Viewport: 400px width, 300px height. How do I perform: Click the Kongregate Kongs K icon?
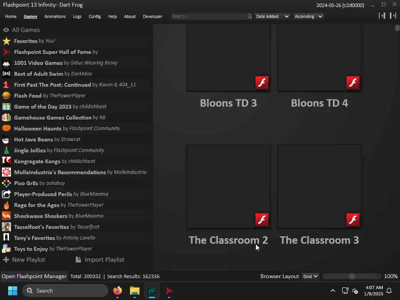[6, 161]
